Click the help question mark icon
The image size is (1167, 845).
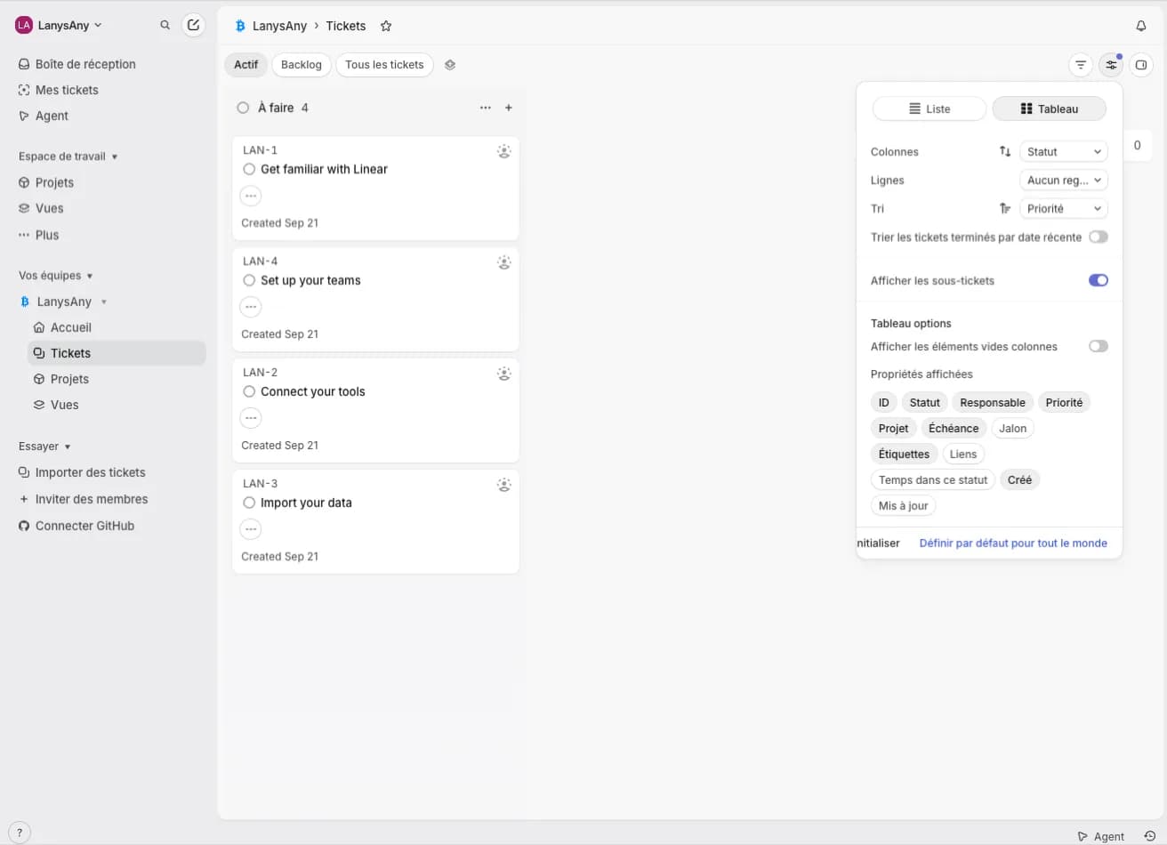point(20,833)
